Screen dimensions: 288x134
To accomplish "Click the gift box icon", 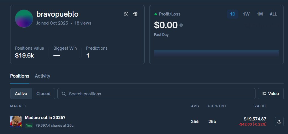I will pyautogui.click(x=135, y=14).
